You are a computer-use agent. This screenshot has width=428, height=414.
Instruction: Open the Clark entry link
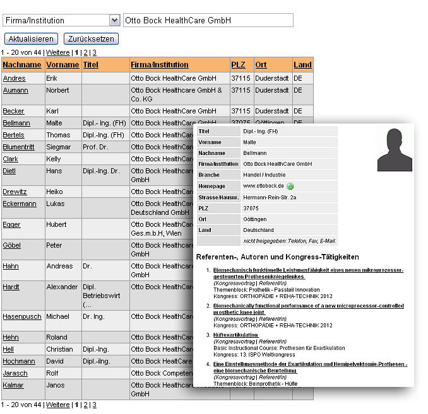[x=10, y=159]
